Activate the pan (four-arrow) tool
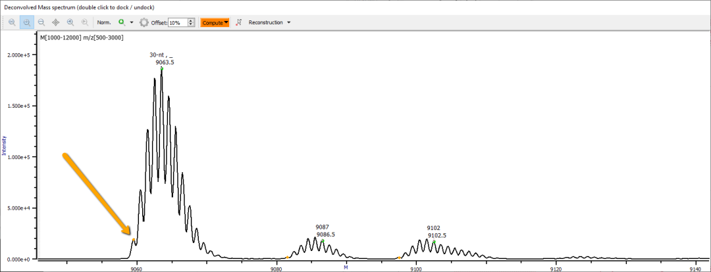The height and width of the screenshot is (272, 711). point(56,22)
